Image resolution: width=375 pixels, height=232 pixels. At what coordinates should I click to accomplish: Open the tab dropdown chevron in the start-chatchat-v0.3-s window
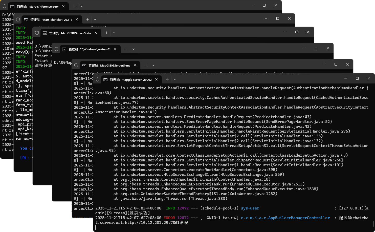[x=95, y=19]
